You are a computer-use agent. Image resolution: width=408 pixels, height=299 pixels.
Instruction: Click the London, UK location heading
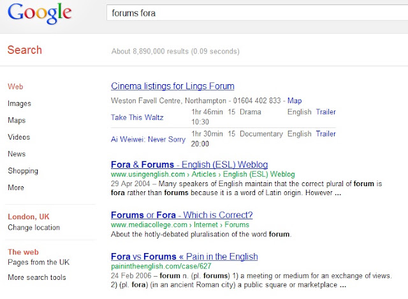[29, 217]
